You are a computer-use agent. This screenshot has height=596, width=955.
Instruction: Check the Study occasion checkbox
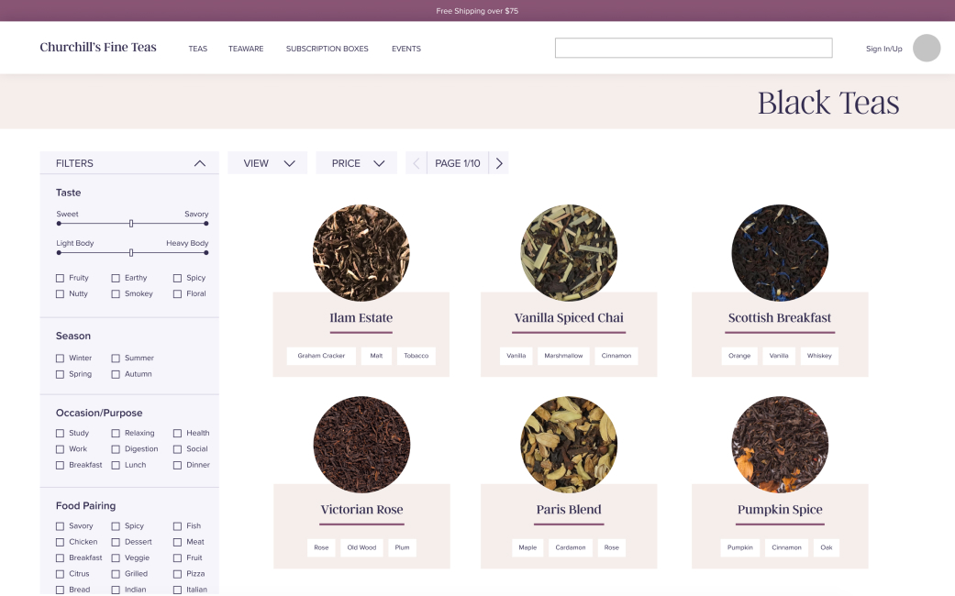[60, 434]
